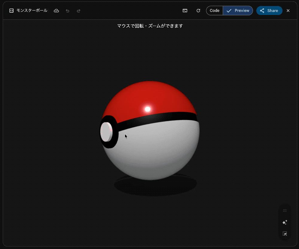Close the canvas with the X button

(288, 10)
